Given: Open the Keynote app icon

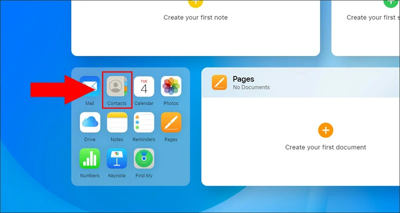Looking at the screenshot, I should [117, 159].
